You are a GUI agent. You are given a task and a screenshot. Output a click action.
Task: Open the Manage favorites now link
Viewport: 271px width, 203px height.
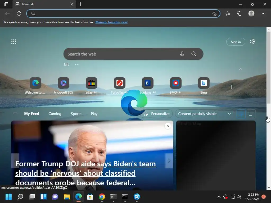(111, 22)
